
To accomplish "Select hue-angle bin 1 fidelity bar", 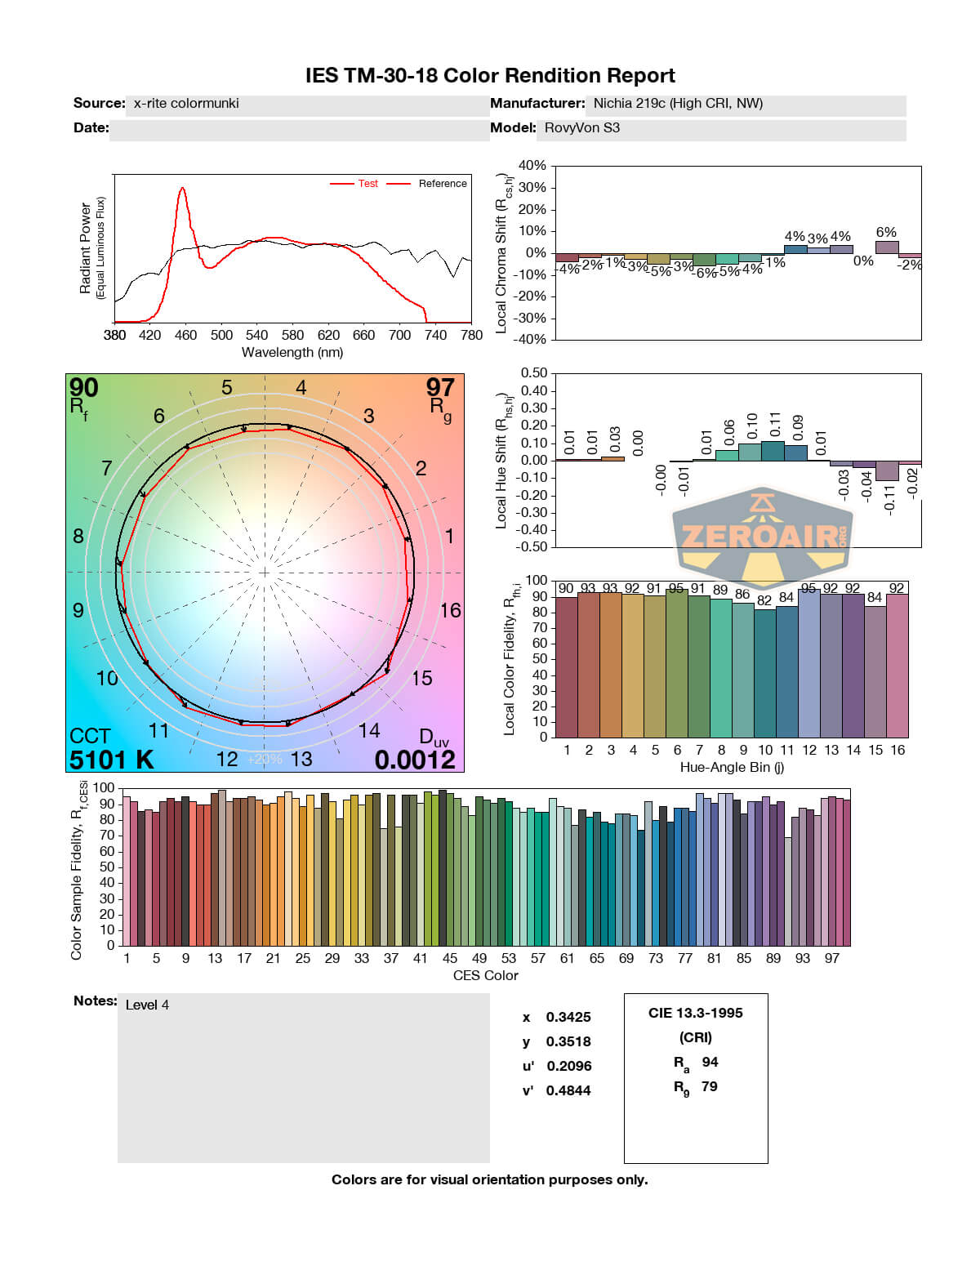I will click(566, 666).
